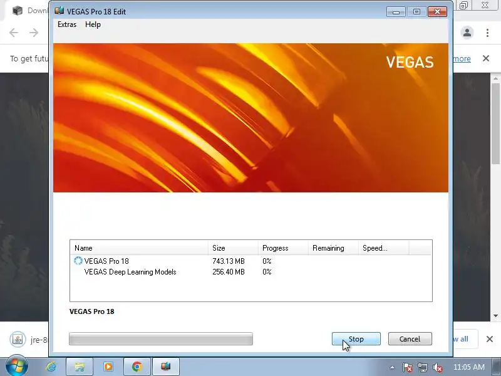
Task: Click Chrome's page scrollbar down arrow
Action: (x=495, y=316)
